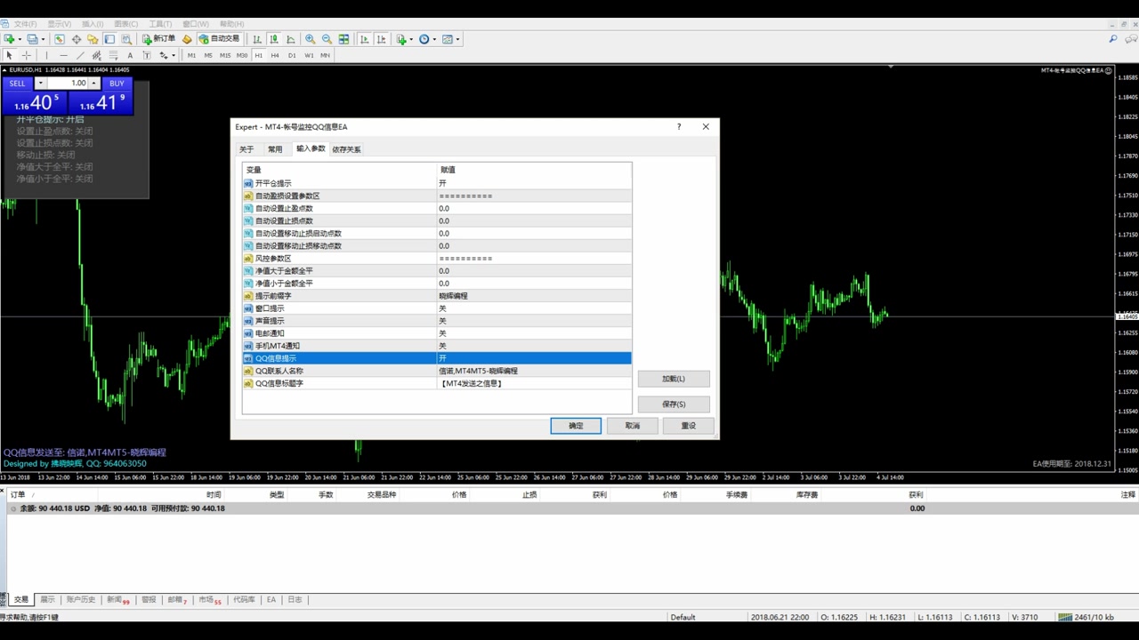This screenshot has height=640, width=1139.
Task: Toggle the chart Auto Scroll icon
Action: tap(365, 39)
